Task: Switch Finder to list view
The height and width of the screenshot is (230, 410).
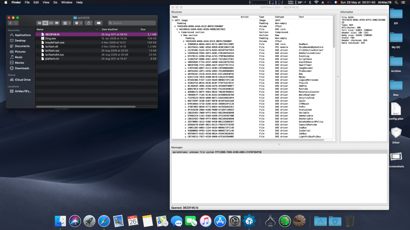Action: pyautogui.click(x=45, y=23)
